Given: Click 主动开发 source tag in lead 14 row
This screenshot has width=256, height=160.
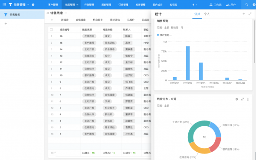Looking at the screenshot, I should tap(89, 49).
